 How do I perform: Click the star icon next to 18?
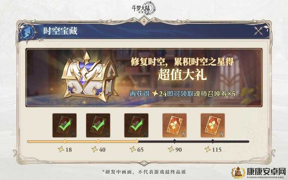61,149
